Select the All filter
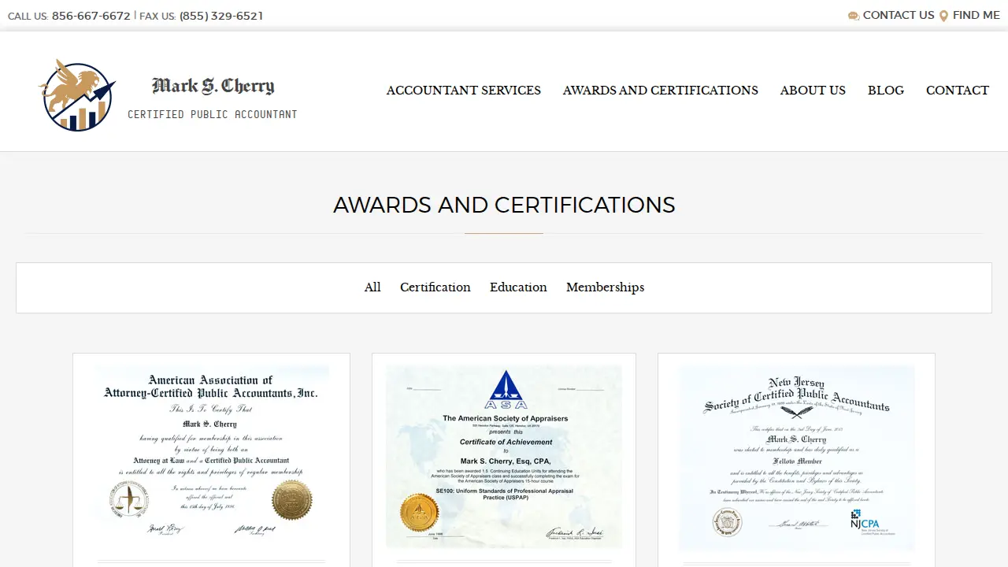The image size is (1008, 567). coord(372,287)
